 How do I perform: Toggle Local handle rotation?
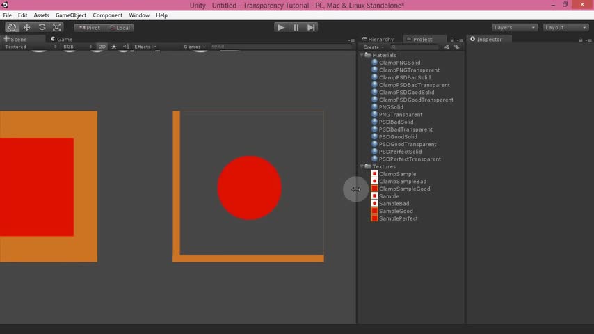(x=120, y=28)
